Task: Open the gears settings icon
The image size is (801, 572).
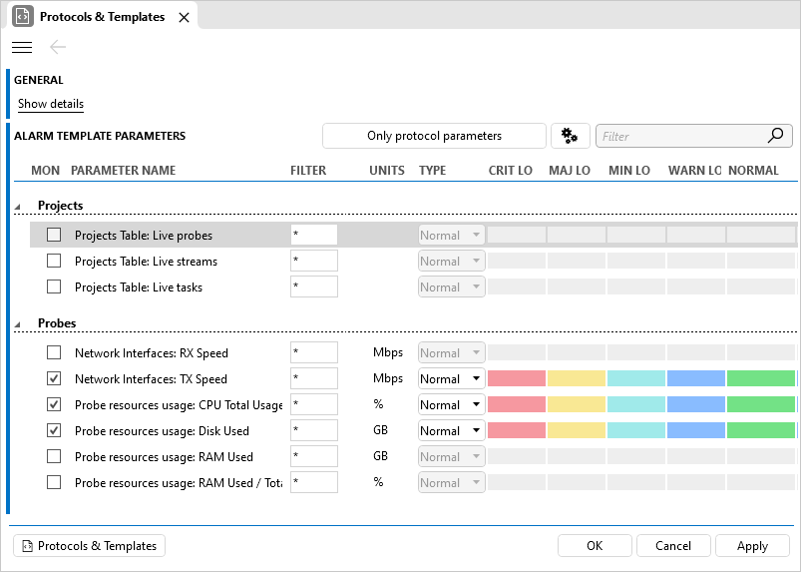Action: pos(570,136)
